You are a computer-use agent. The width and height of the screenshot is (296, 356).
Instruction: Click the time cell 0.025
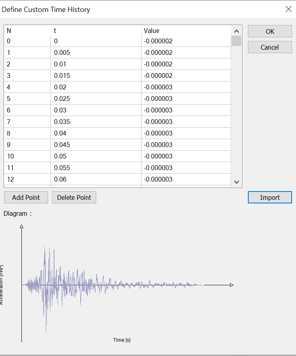(x=96, y=99)
